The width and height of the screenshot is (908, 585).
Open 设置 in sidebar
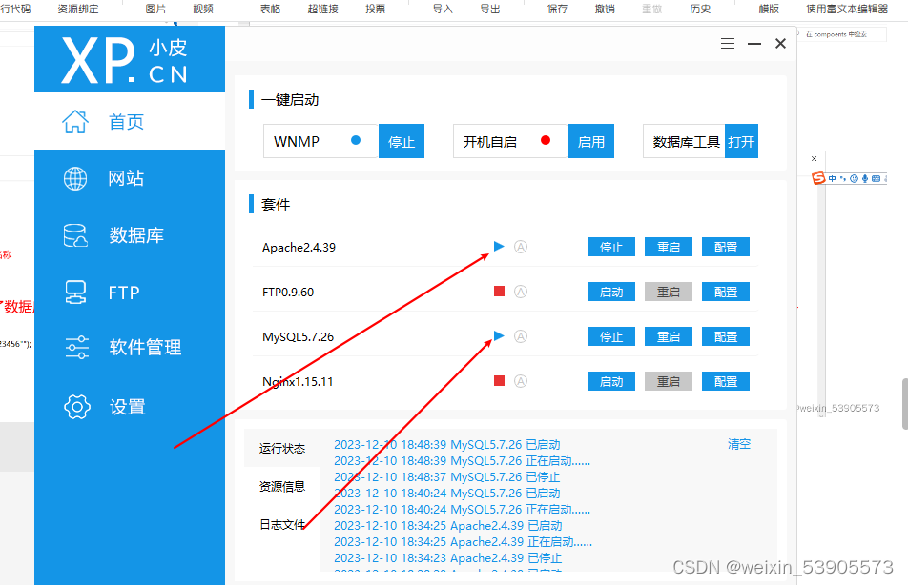130,407
